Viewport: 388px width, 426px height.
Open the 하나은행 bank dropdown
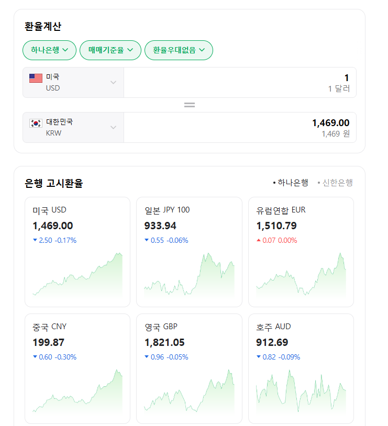(49, 50)
